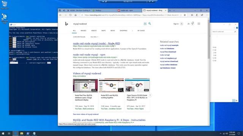
Task: Open a new tab with plus
Action: (170, 11)
